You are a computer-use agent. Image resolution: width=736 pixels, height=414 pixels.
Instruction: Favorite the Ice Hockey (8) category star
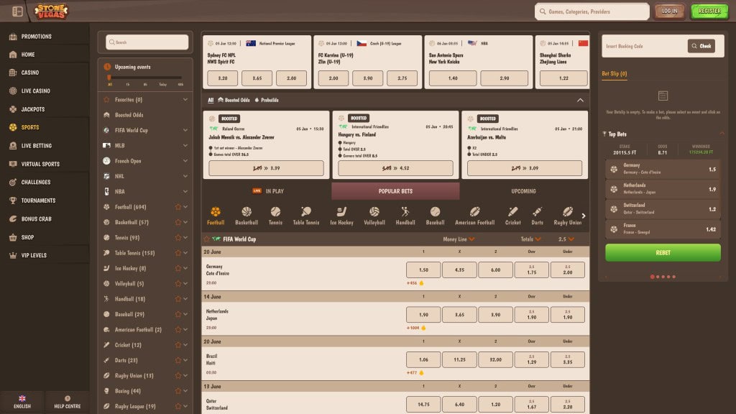[x=178, y=268]
